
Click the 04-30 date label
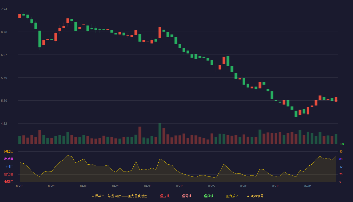[x=148, y=186]
